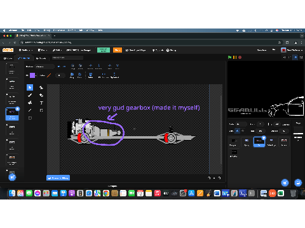Click the add sprite round button
The height and width of the screenshot is (228, 305).
tap(285, 182)
